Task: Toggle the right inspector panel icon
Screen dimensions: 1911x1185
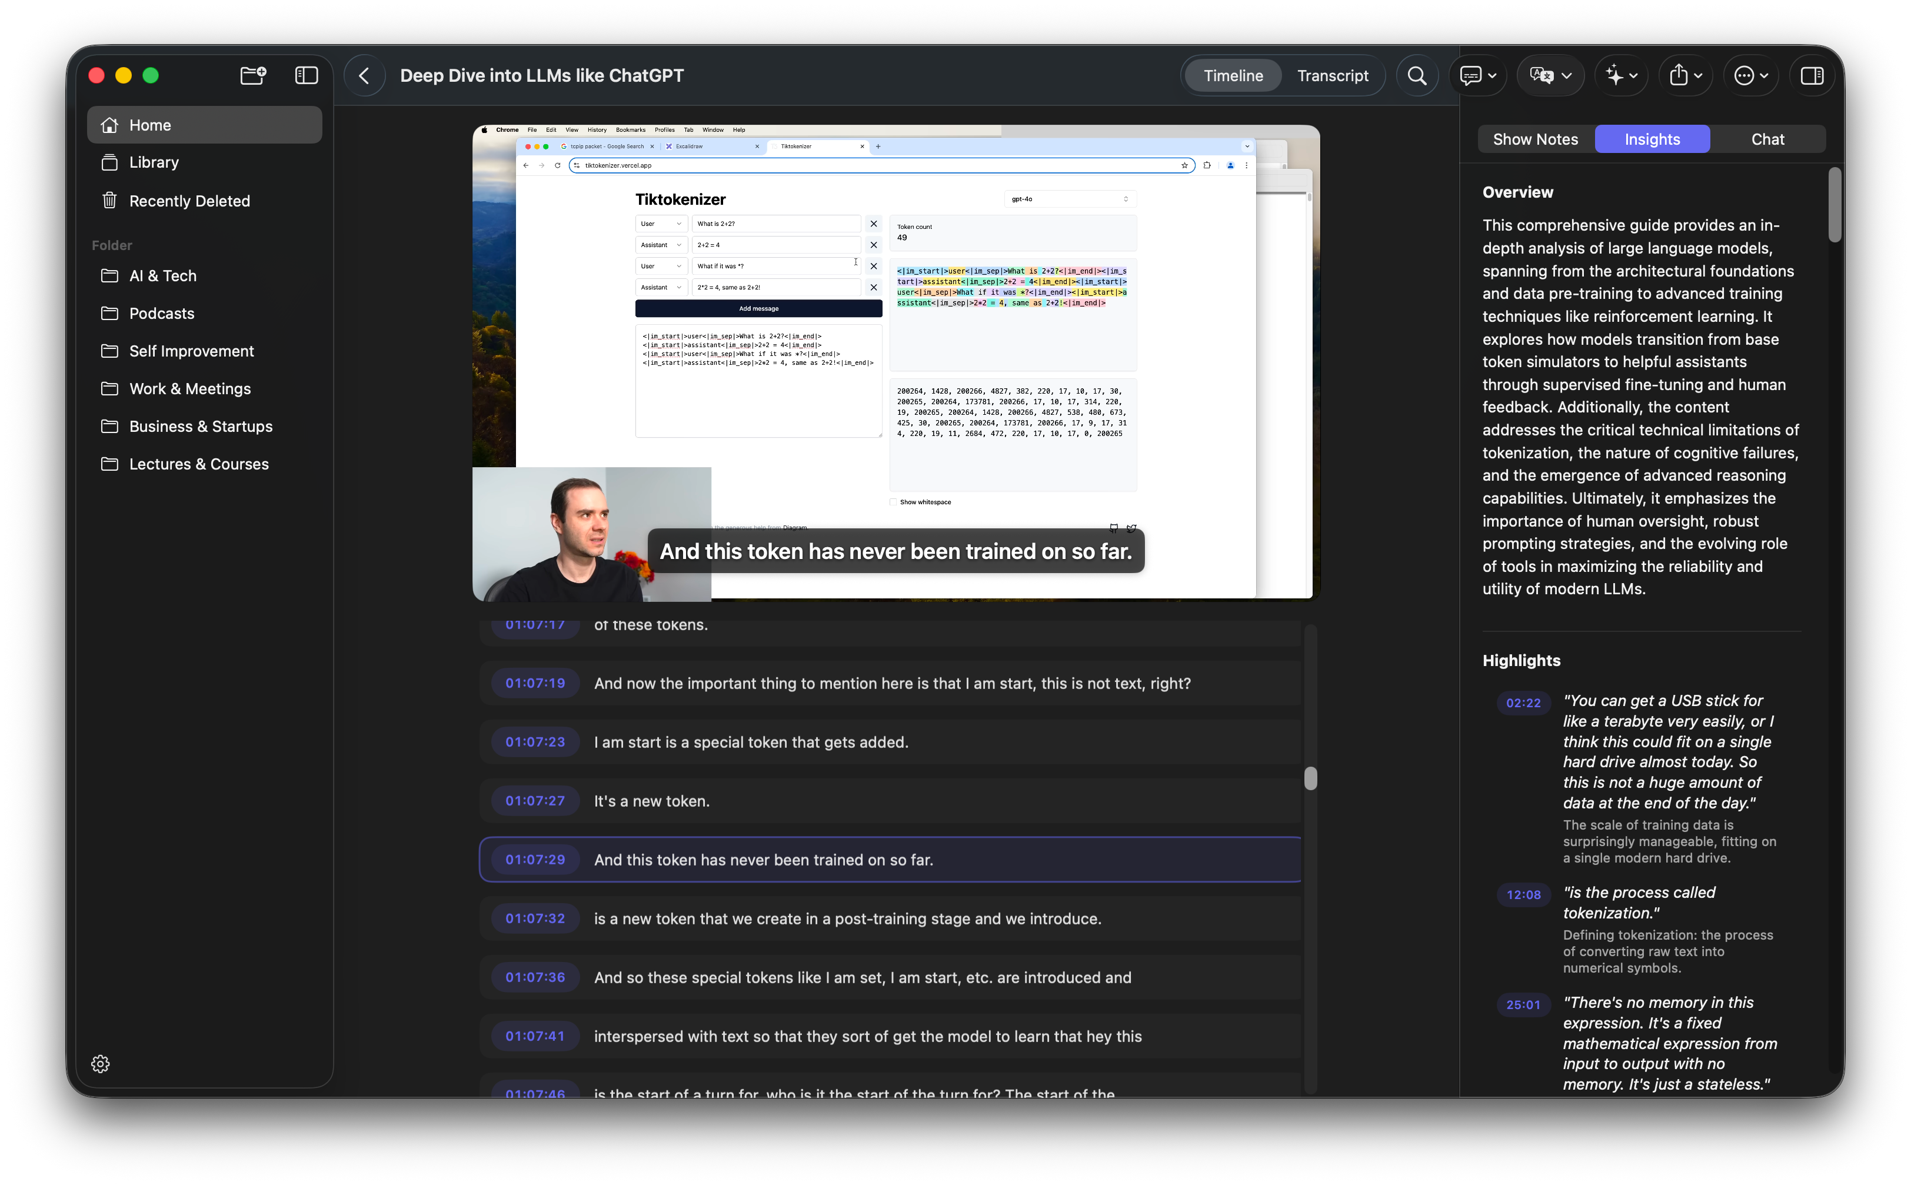Action: 1812,75
